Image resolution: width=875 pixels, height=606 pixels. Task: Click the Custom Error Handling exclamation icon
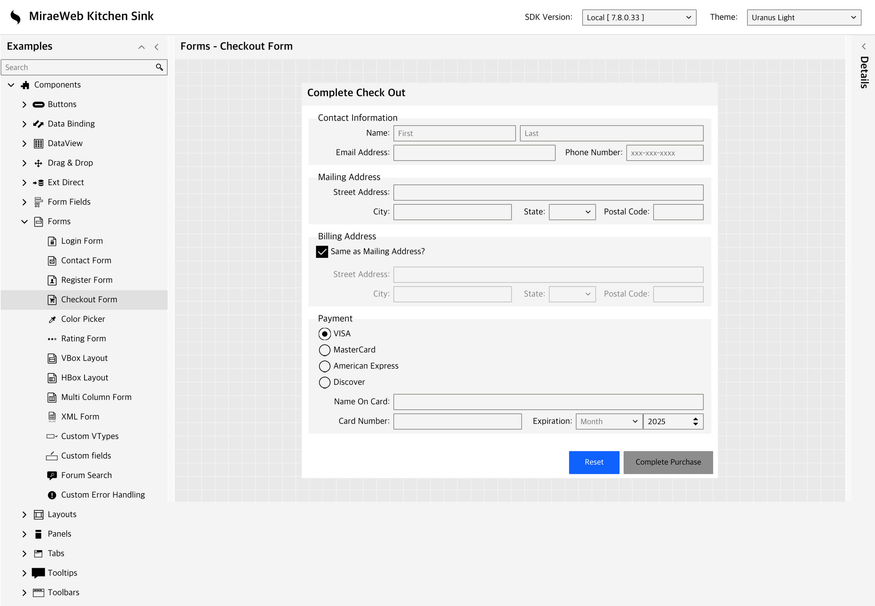pyautogui.click(x=52, y=495)
